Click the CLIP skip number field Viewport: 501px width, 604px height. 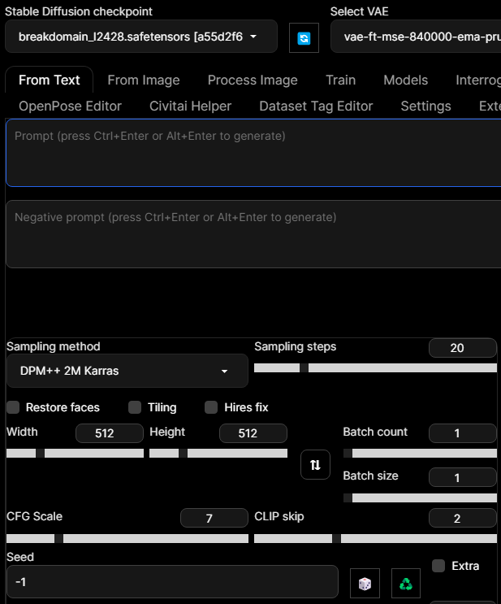pos(463,518)
